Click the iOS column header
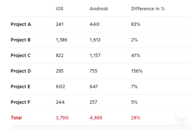Viewport: 191px width, 131px height. [59, 9]
